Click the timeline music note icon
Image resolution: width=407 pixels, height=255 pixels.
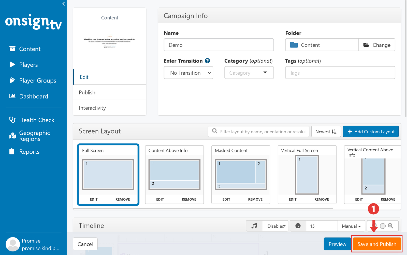[x=254, y=226]
